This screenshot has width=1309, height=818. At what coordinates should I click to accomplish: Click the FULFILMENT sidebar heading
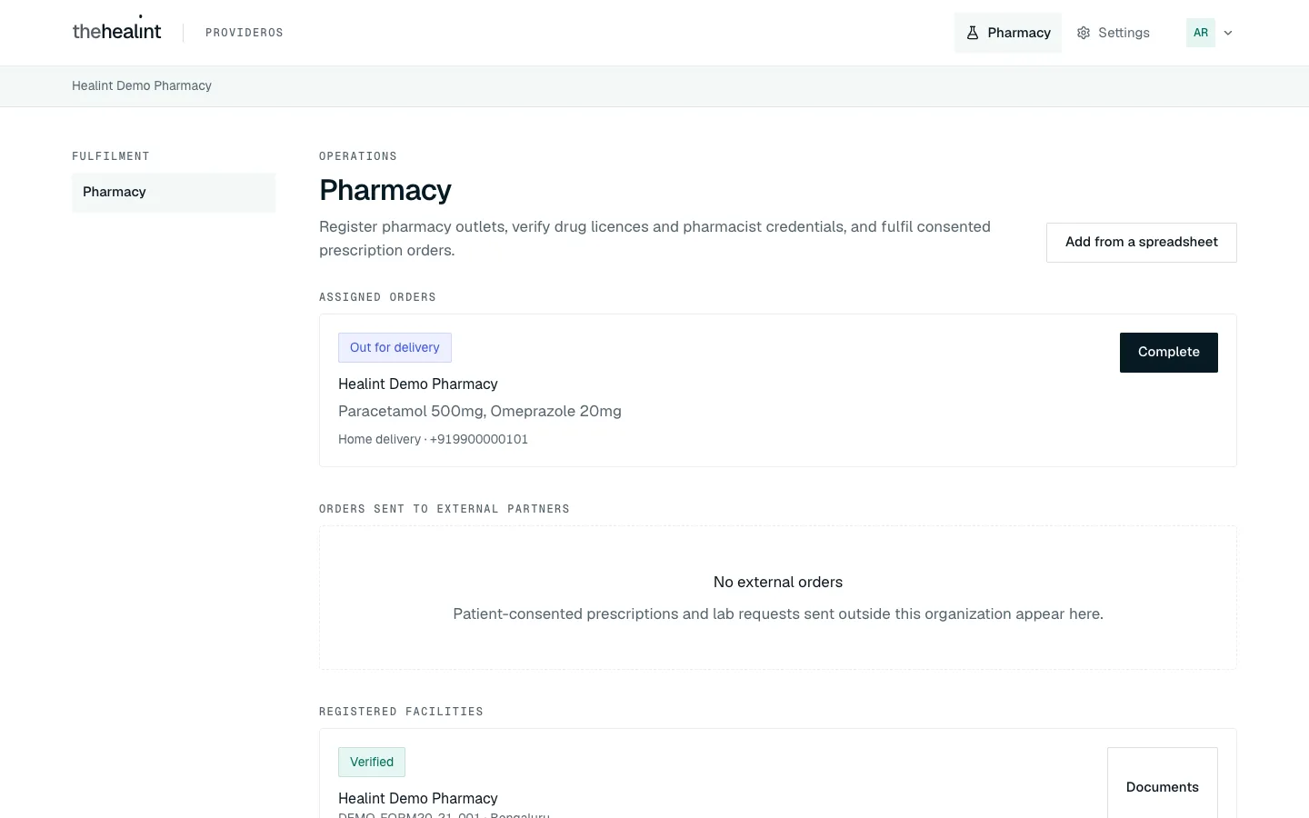pos(111,156)
